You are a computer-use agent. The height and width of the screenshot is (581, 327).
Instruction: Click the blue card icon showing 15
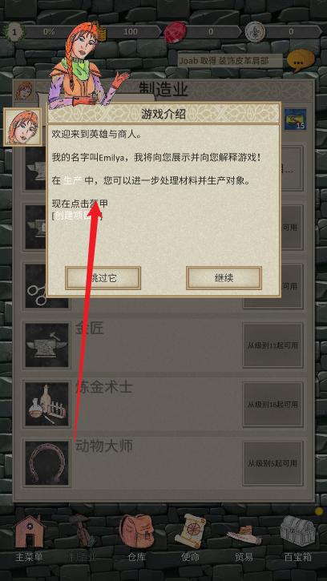click(295, 119)
